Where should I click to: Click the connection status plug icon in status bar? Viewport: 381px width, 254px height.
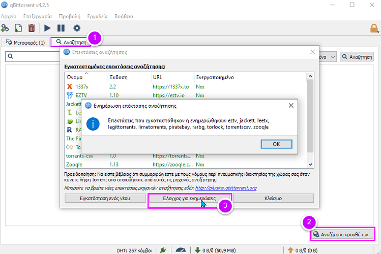[x=163, y=250]
